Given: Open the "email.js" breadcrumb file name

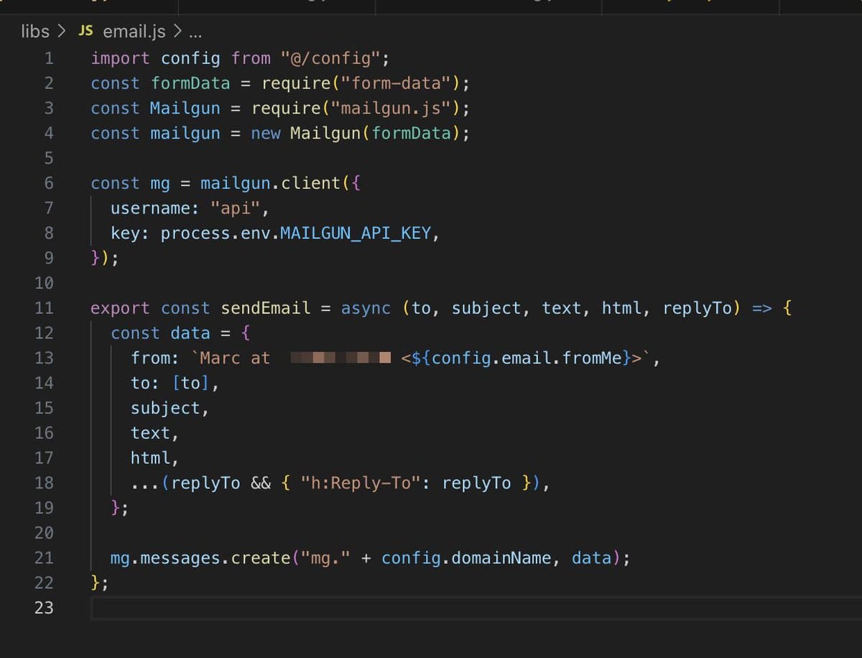Looking at the screenshot, I should click(134, 32).
